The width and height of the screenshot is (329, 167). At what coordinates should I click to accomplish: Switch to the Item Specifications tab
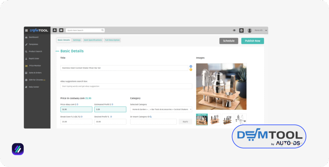93,40
